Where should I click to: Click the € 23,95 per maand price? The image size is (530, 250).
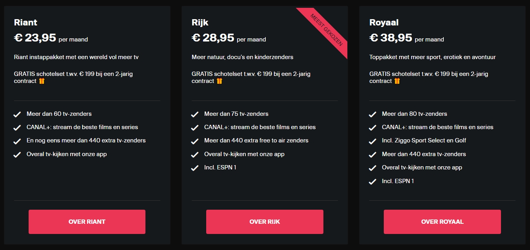[51, 38]
